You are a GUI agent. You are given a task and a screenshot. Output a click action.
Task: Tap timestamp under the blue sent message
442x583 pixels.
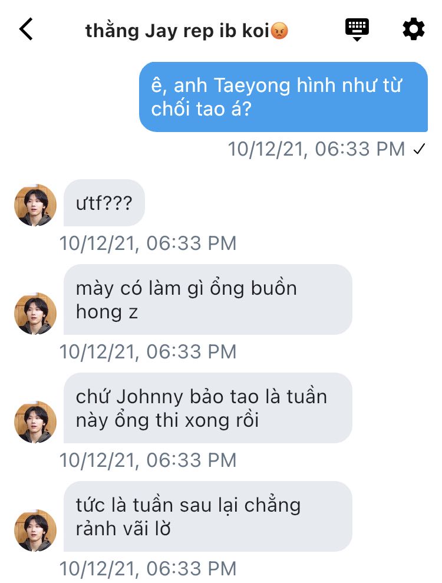pyautogui.click(x=316, y=149)
